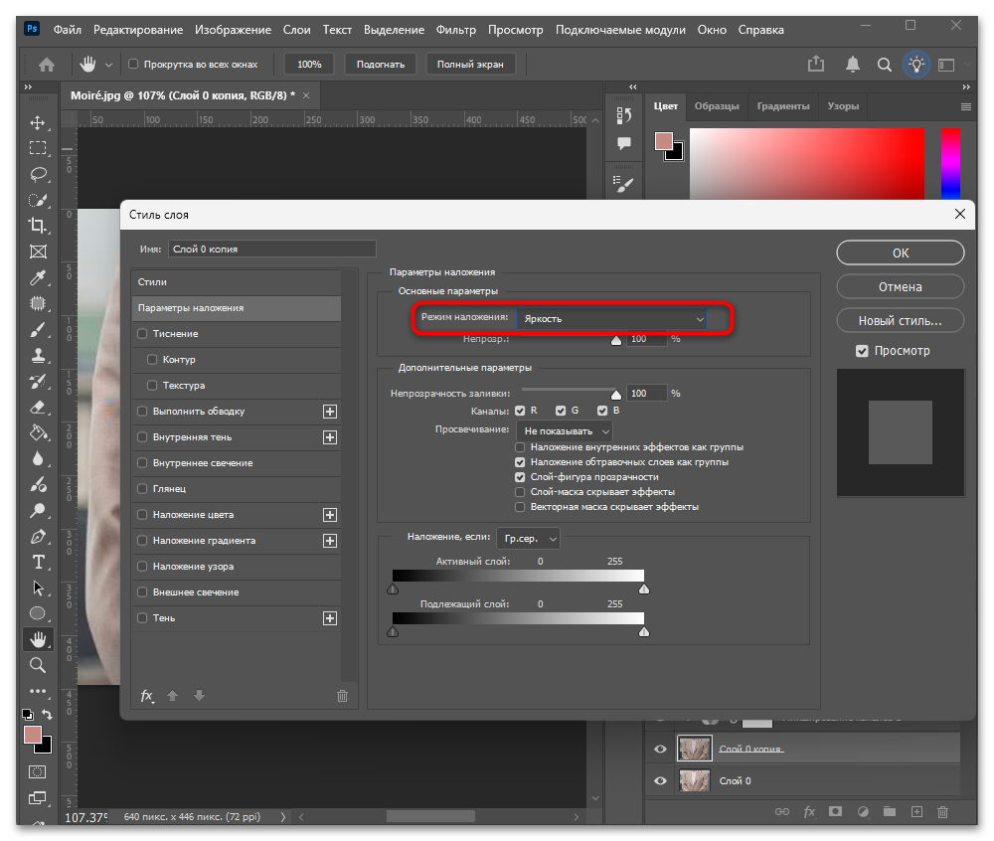Open the Фильтр menu

456,30
